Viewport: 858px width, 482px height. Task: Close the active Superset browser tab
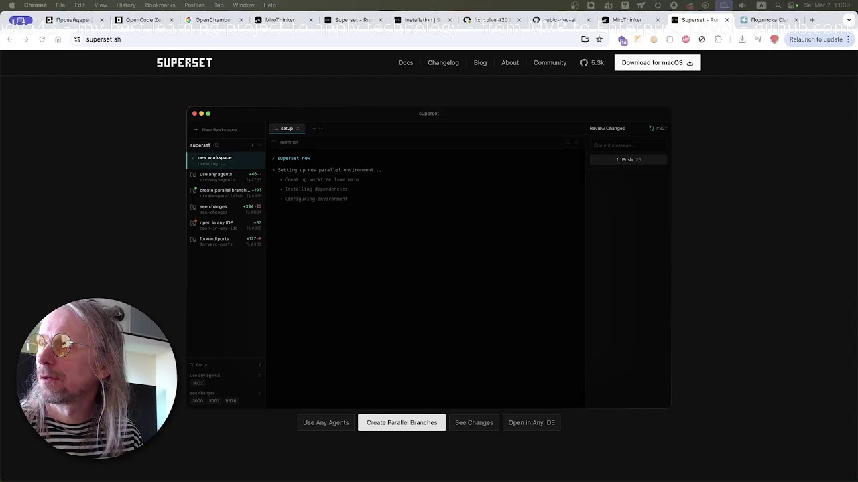[727, 20]
